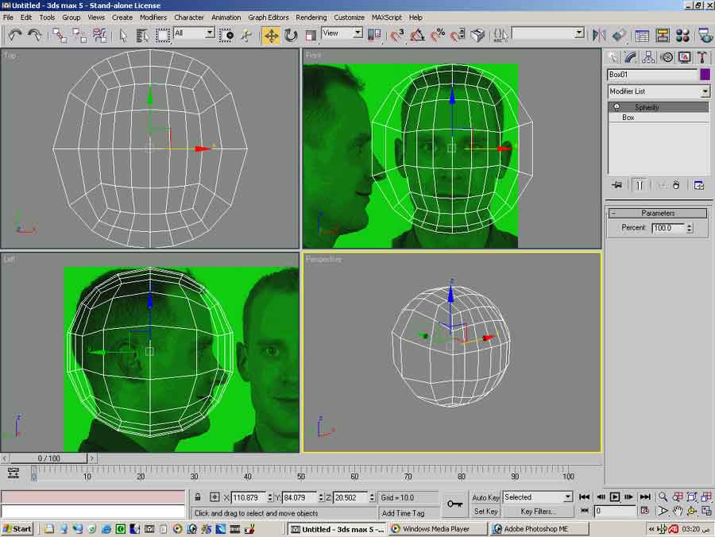The width and height of the screenshot is (715, 537).
Task: Toggle the Pin Stack button
Action: tap(617, 185)
